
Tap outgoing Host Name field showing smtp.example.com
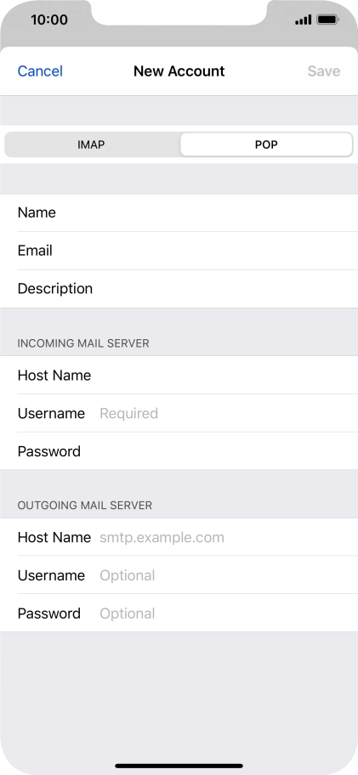[179, 537]
